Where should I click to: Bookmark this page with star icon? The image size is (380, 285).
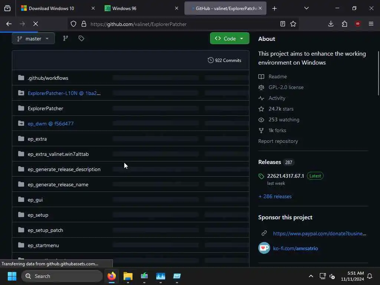point(293,24)
